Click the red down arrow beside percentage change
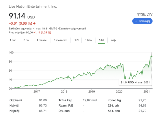The image size is (166, 121). coord(34,24)
